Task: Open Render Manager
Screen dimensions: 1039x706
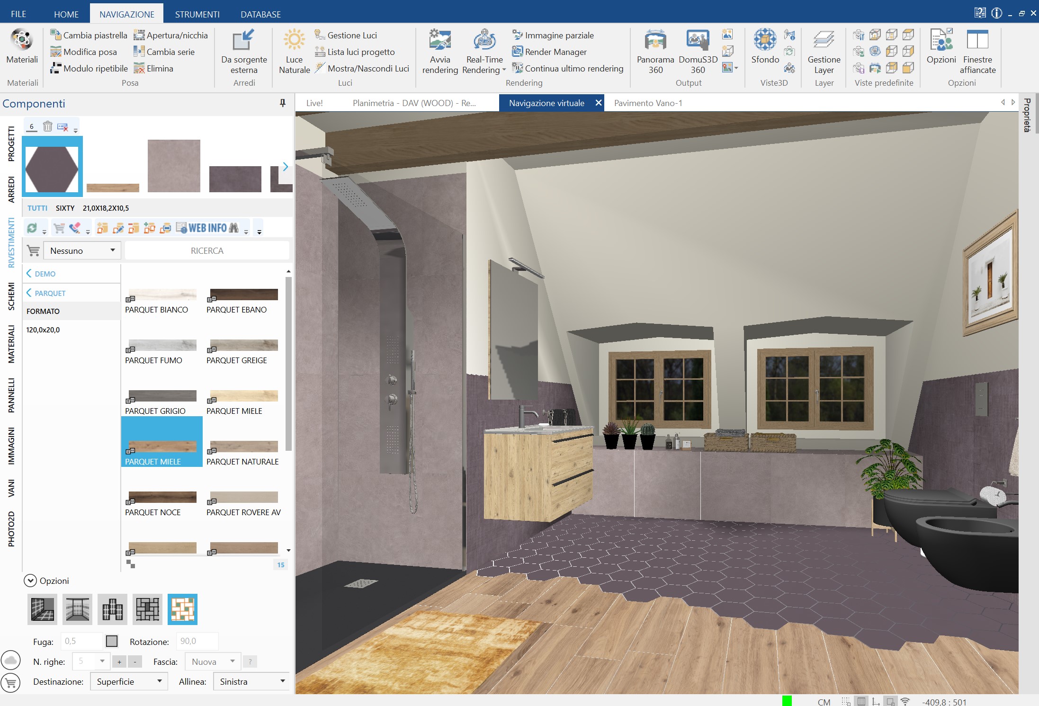Action: tap(549, 52)
